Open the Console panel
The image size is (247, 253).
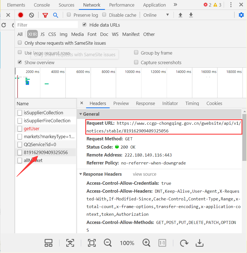point(42,5)
